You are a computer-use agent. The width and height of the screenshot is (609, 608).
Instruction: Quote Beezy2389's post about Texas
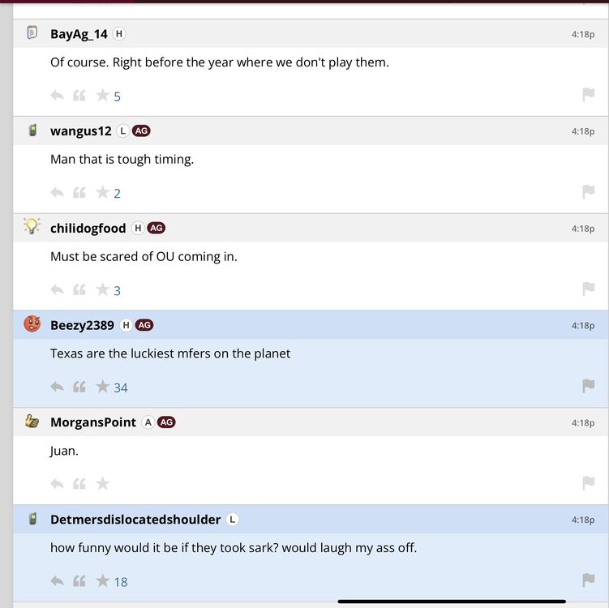(79, 387)
